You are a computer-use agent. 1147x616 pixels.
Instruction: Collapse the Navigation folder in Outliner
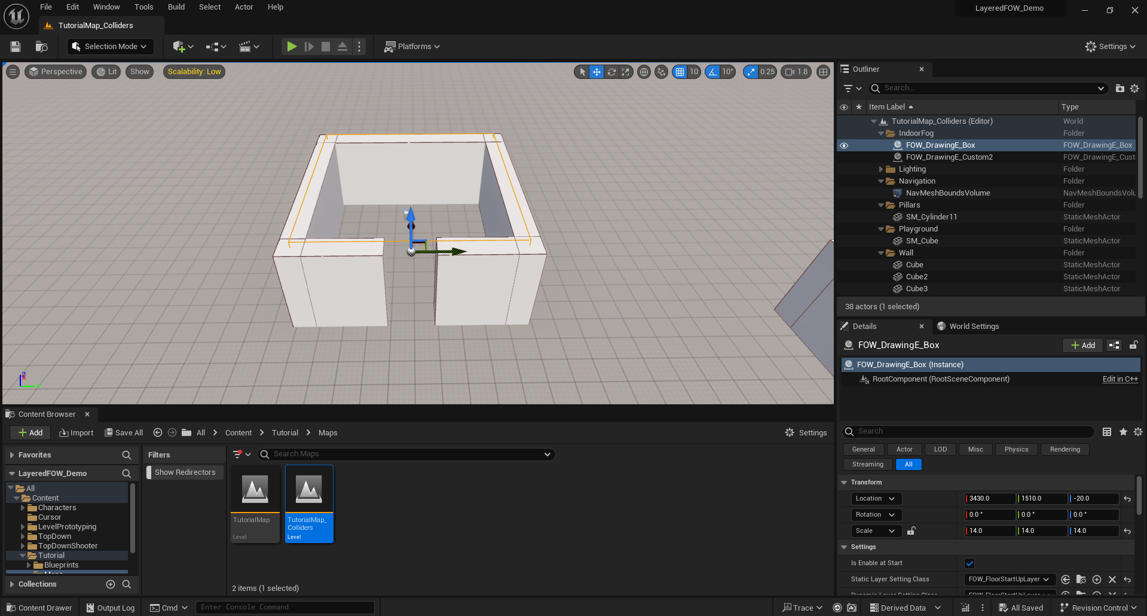click(880, 181)
